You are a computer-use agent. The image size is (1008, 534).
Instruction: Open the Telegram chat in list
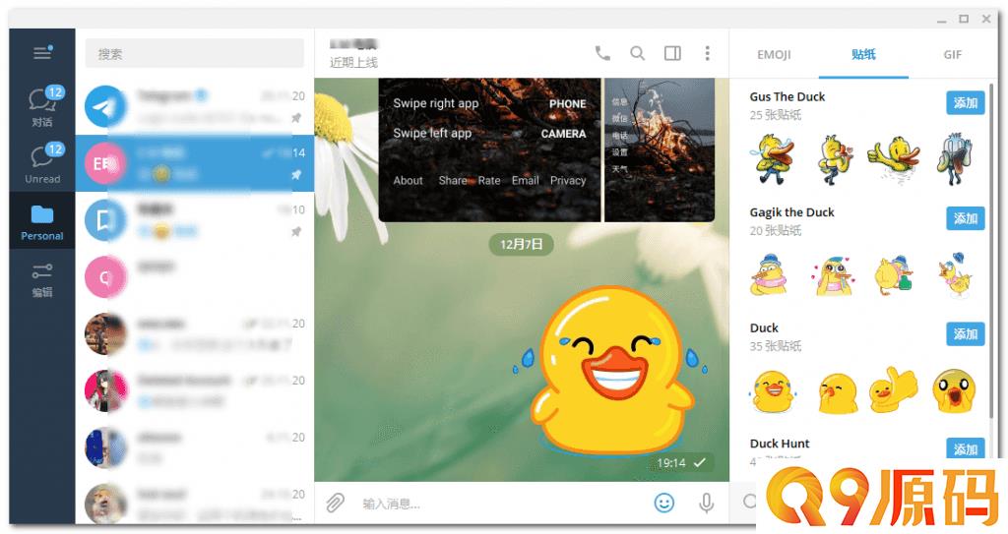[194, 106]
